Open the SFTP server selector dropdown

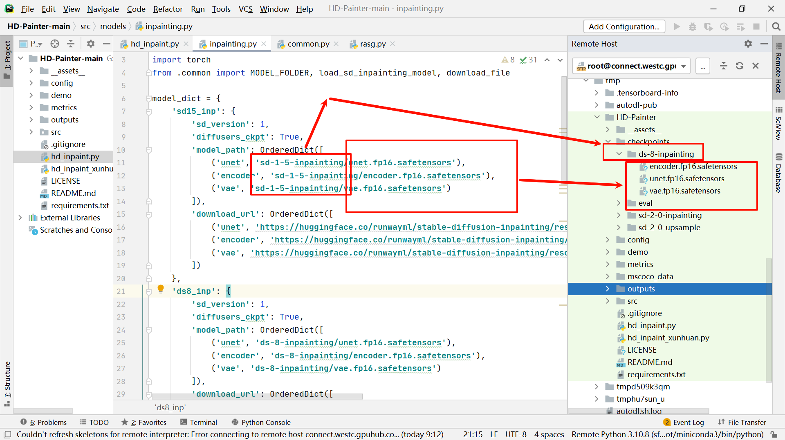(684, 66)
